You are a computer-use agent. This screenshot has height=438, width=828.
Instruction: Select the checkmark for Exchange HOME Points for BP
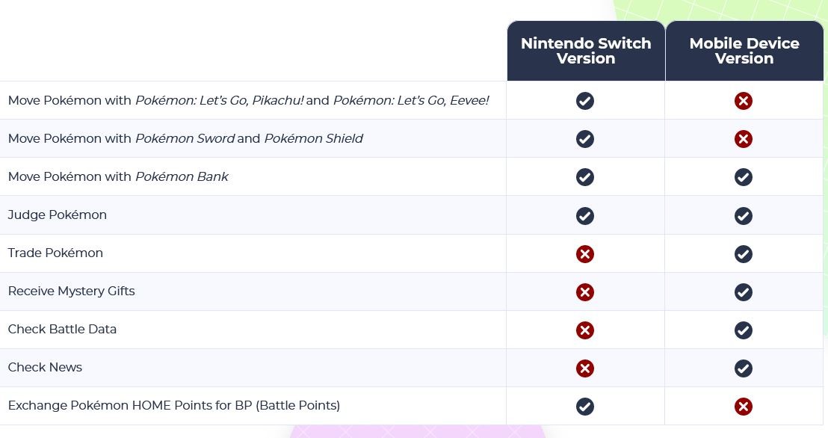point(585,406)
